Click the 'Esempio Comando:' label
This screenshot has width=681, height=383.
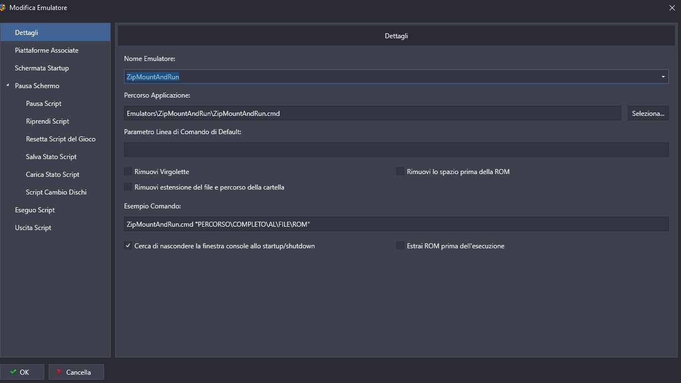point(153,206)
